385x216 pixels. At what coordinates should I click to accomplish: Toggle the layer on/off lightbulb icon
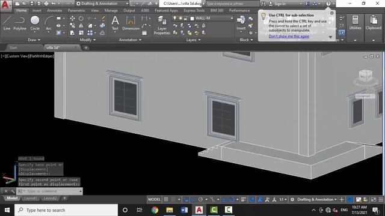pyautogui.click(x=174, y=19)
